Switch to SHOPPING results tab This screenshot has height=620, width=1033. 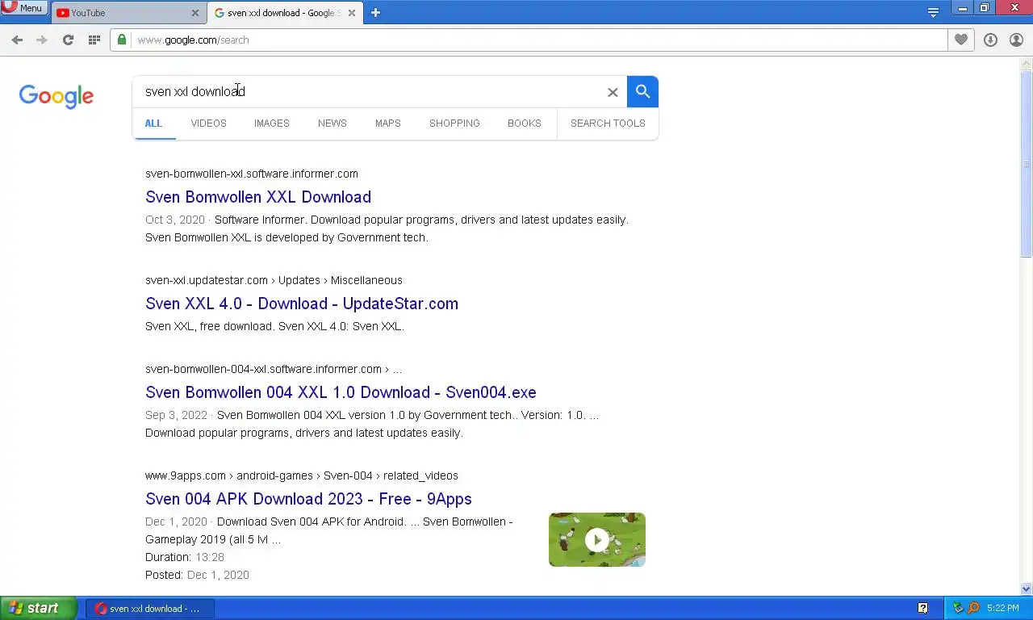[454, 124]
